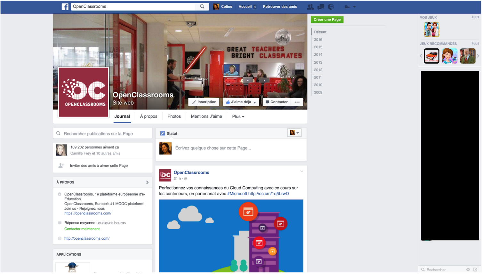Click Céline profile name link
This screenshot has height=274, width=482.
coord(227,7)
